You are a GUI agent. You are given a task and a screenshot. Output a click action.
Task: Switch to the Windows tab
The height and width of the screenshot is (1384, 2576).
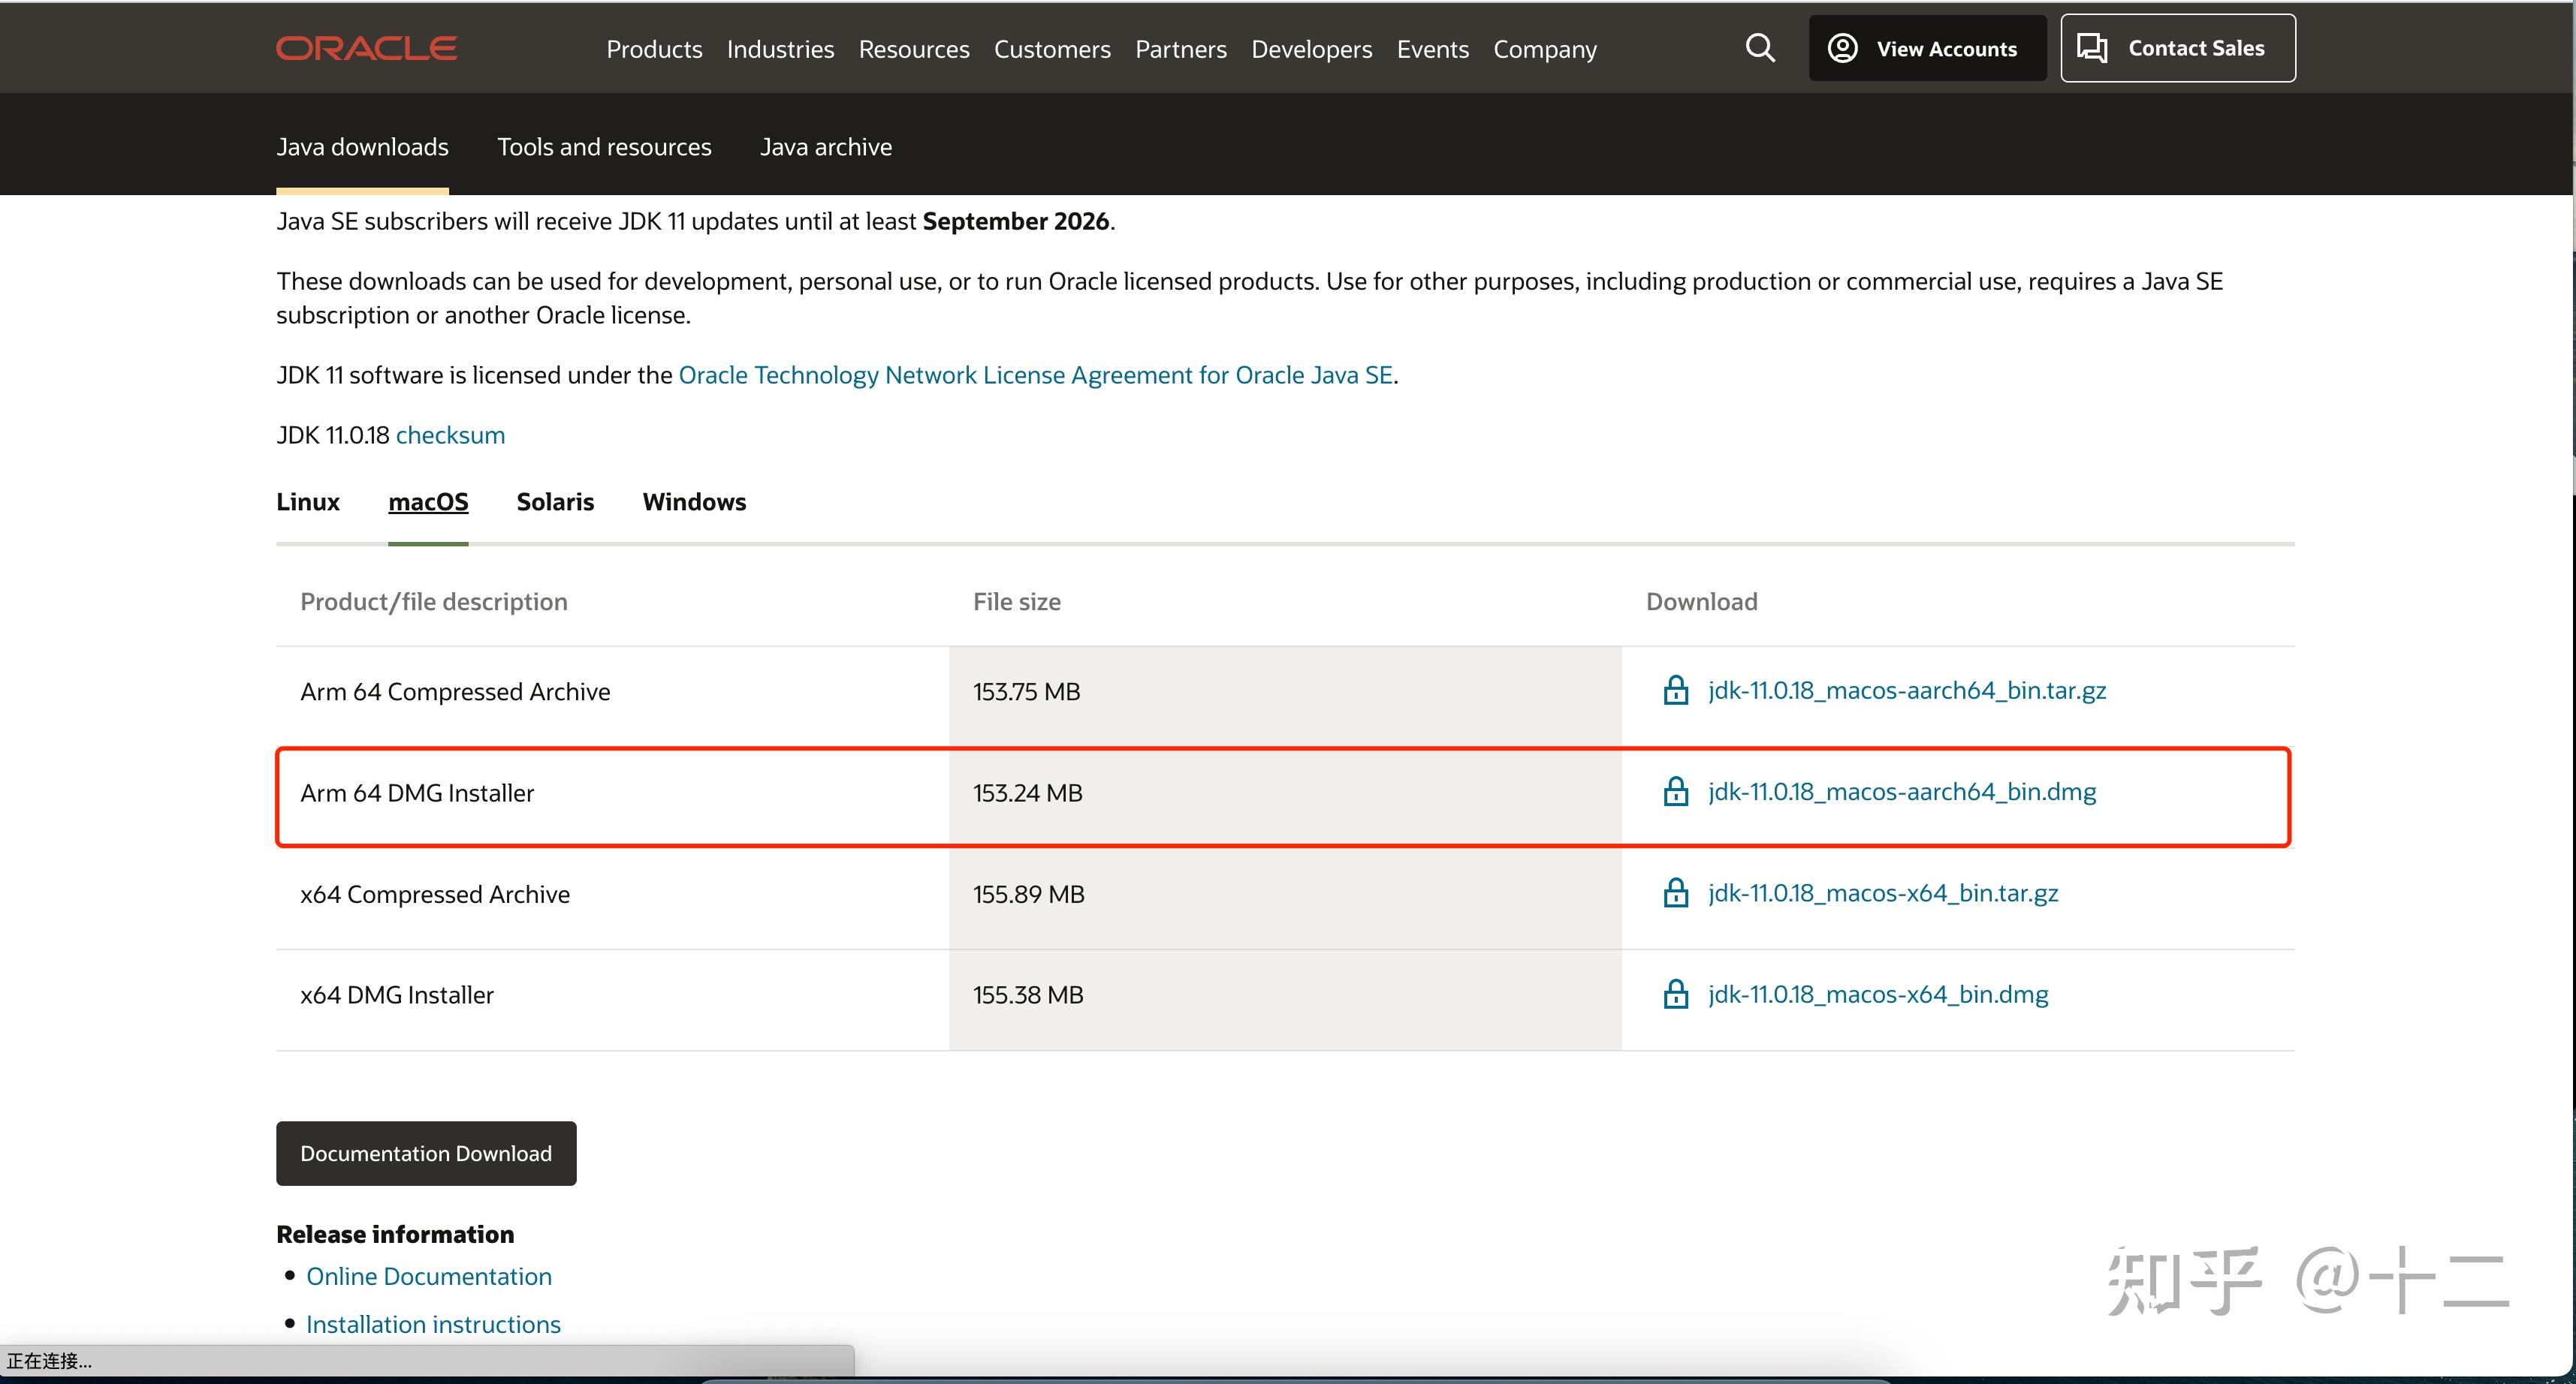[694, 501]
